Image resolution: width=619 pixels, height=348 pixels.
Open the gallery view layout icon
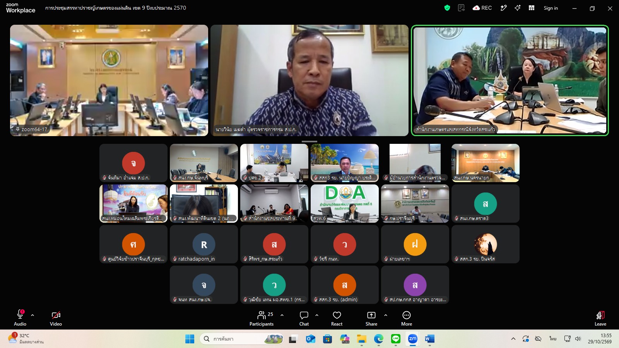532,8
